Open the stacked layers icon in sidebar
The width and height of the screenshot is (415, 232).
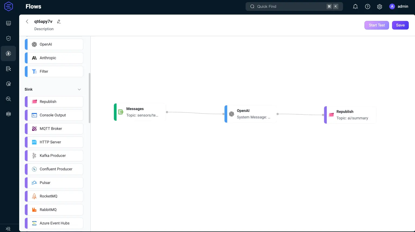[x=8, y=114]
